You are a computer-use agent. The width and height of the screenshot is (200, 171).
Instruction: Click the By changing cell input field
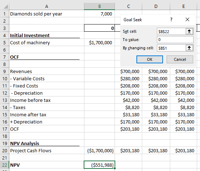point(171,48)
